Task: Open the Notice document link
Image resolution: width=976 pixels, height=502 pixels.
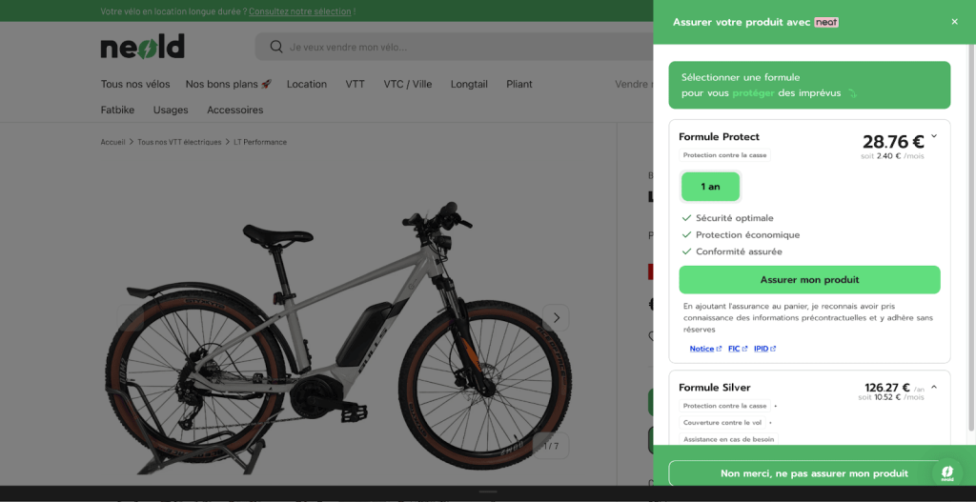Action: tap(705, 349)
